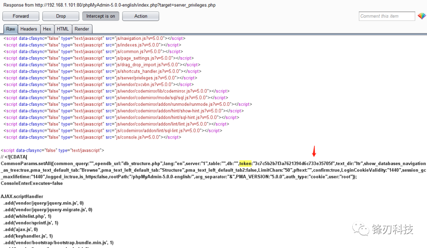Click the addon/hint/show-hint.js script line
Image resolution: width=427 pixels, height=248 pixels.
(123, 111)
